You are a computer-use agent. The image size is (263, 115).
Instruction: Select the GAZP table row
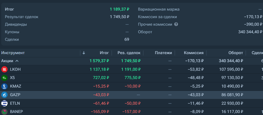pyautogui.click(x=131, y=95)
